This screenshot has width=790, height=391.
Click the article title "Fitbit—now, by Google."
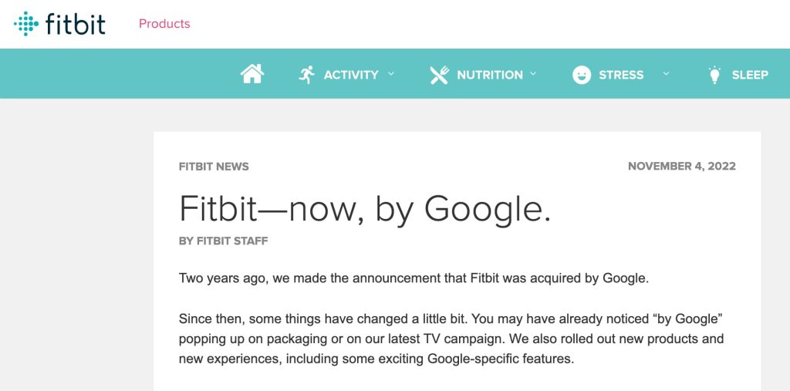pos(365,208)
